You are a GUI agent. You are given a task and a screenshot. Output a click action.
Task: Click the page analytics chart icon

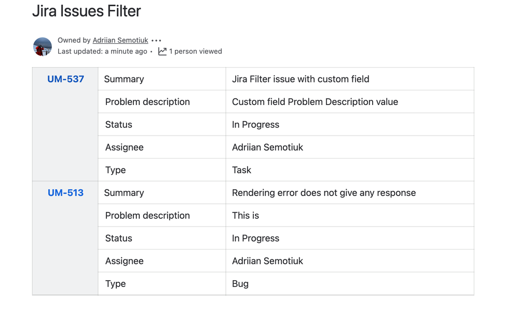click(162, 51)
